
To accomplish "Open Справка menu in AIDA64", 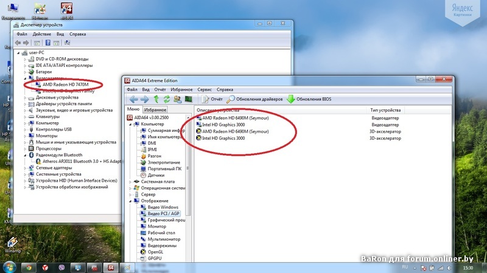I will tap(225, 89).
